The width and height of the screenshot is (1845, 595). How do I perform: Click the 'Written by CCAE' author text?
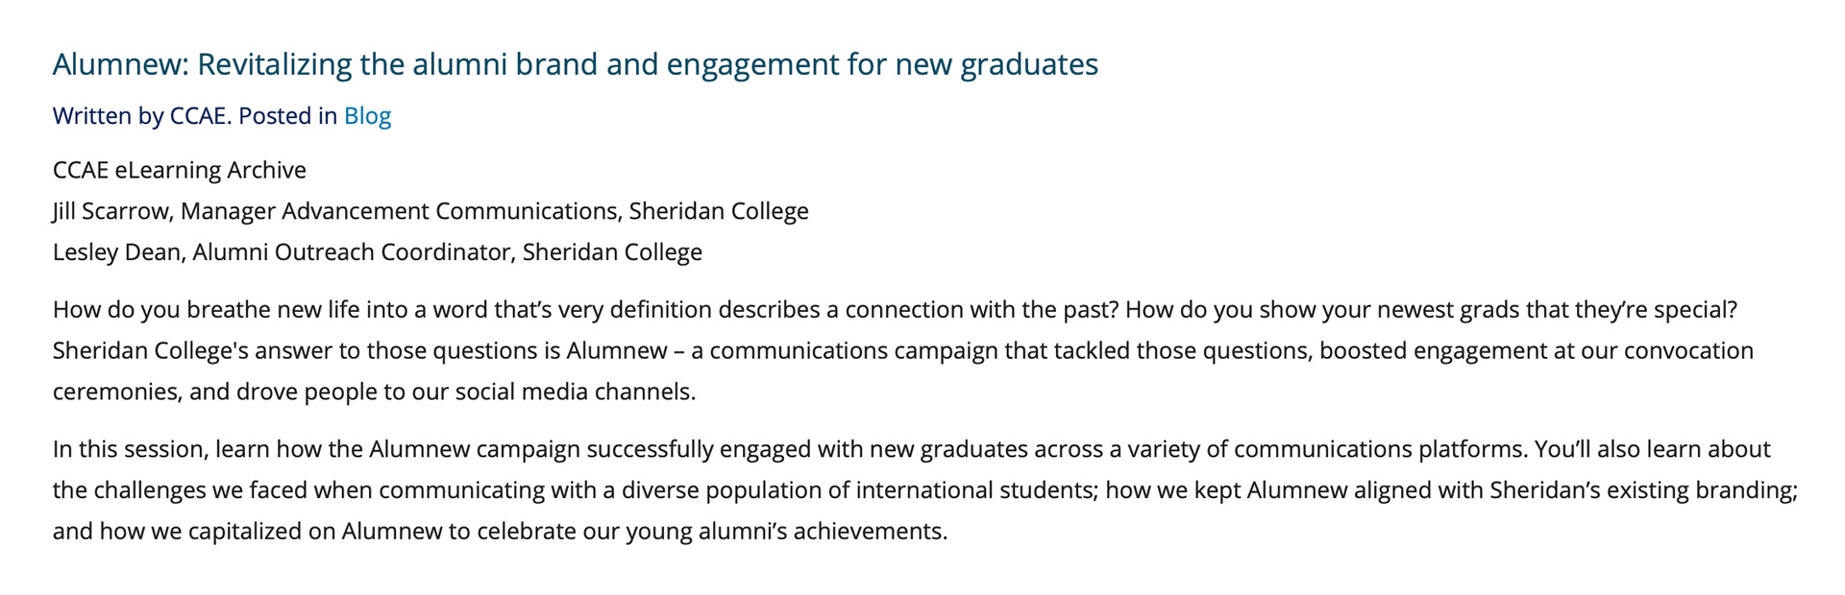(140, 116)
